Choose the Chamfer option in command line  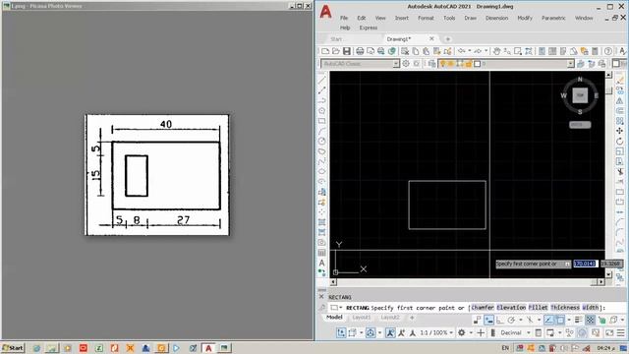tap(483, 308)
